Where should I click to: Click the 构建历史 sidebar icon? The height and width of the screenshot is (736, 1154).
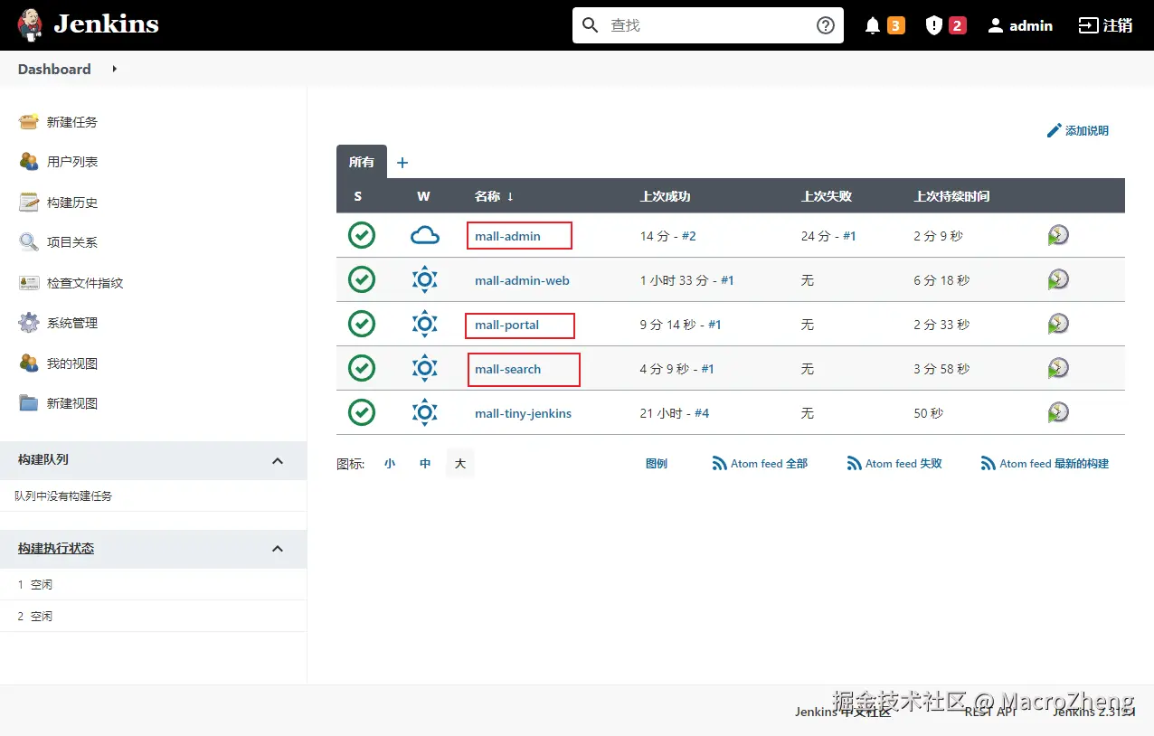29,202
